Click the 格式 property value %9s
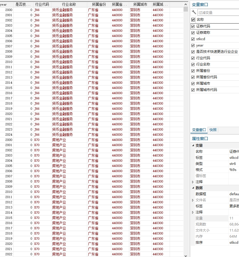Screen dimensions: 239x257 pyautogui.click(x=233, y=170)
